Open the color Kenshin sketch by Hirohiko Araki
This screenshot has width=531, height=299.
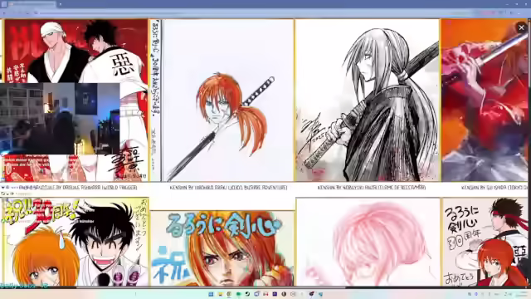click(227, 100)
